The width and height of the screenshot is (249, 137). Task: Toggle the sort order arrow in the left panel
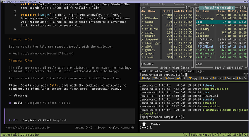pos(143,12)
